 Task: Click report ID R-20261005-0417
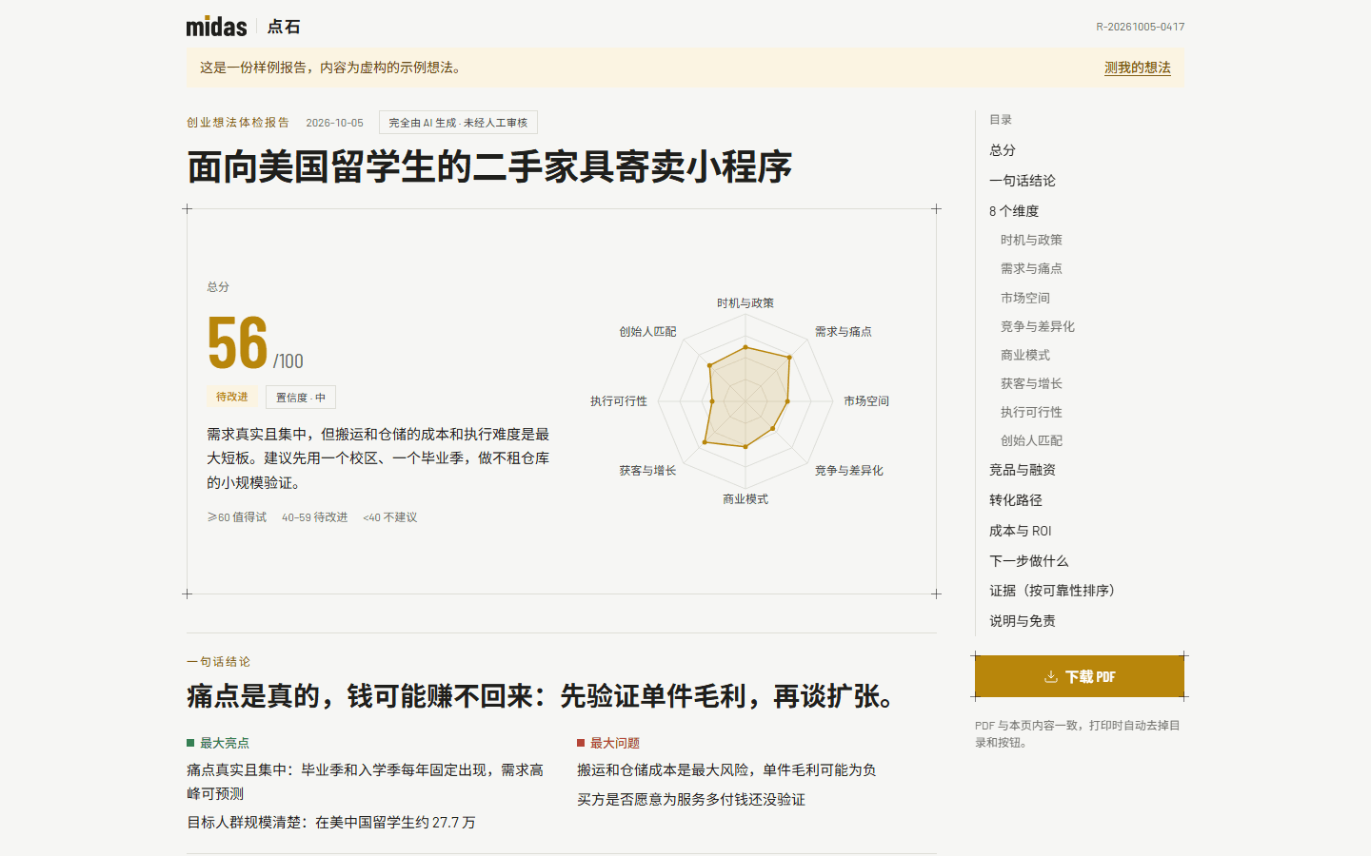1141,27
